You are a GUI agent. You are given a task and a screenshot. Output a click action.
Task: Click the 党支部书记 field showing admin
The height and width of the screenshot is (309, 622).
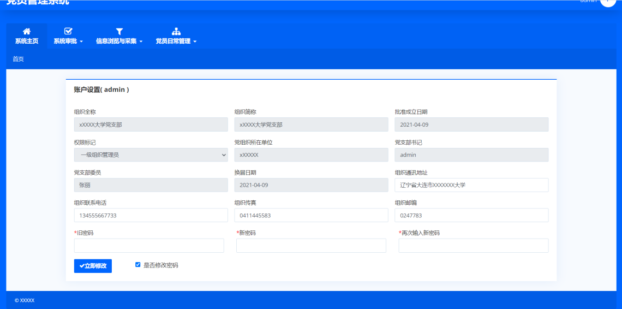pyautogui.click(x=471, y=155)
